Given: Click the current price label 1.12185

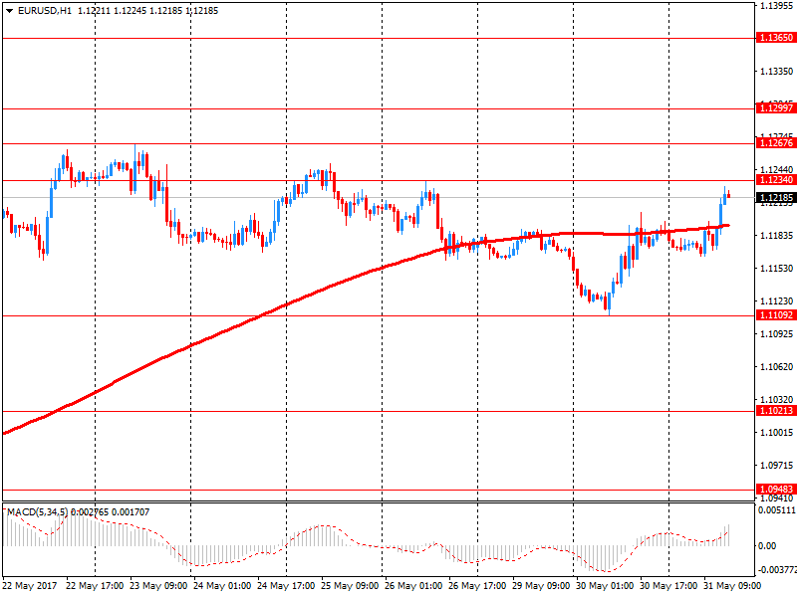Looking at the screenshot, I should click(x=776, y=198).
